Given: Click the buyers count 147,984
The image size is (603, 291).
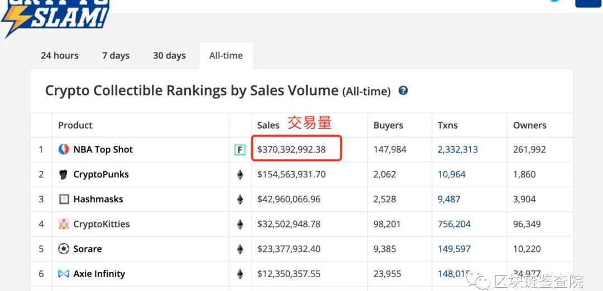Looking at the screenshot, I should pos(390,150).
